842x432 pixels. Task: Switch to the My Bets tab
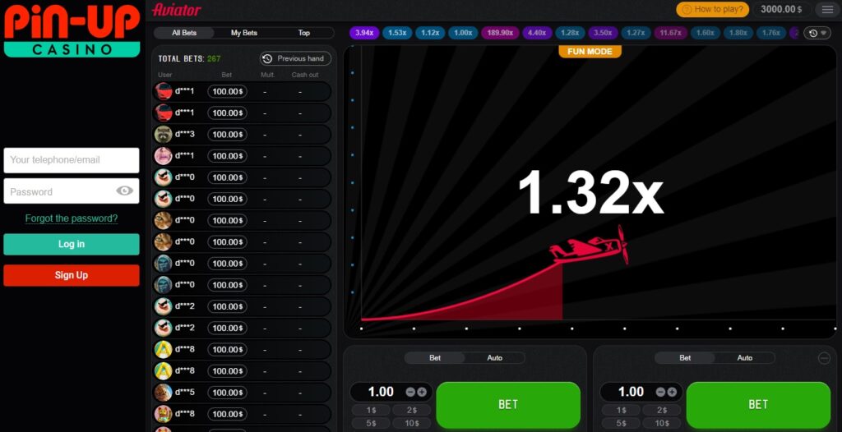(x=243, y=33)
